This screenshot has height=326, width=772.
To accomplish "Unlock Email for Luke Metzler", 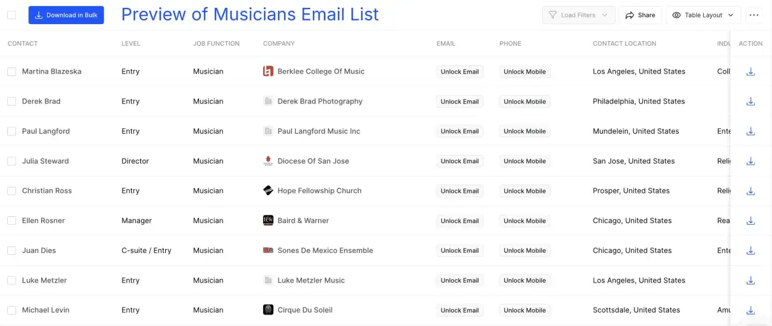I will pyautogui.click(x=460, y=280).
